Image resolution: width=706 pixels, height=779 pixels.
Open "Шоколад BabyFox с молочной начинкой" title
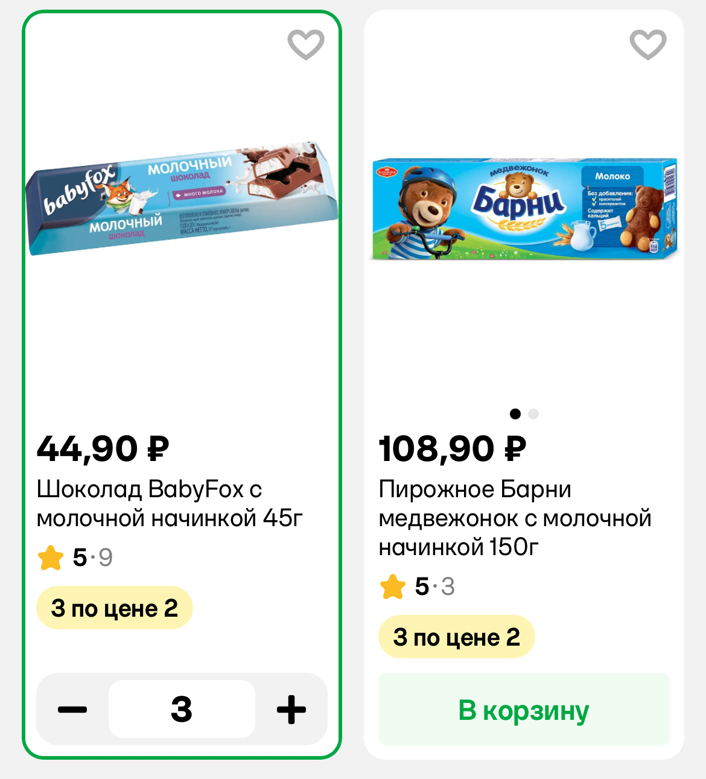click(169, 503)
